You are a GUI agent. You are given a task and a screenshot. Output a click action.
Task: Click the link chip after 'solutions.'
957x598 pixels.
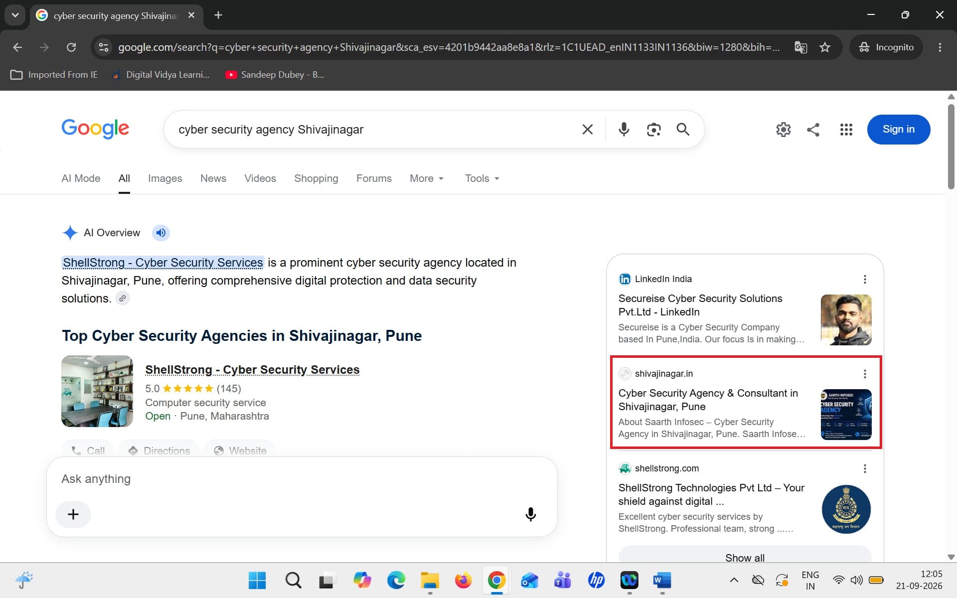[x=123, y=299]
